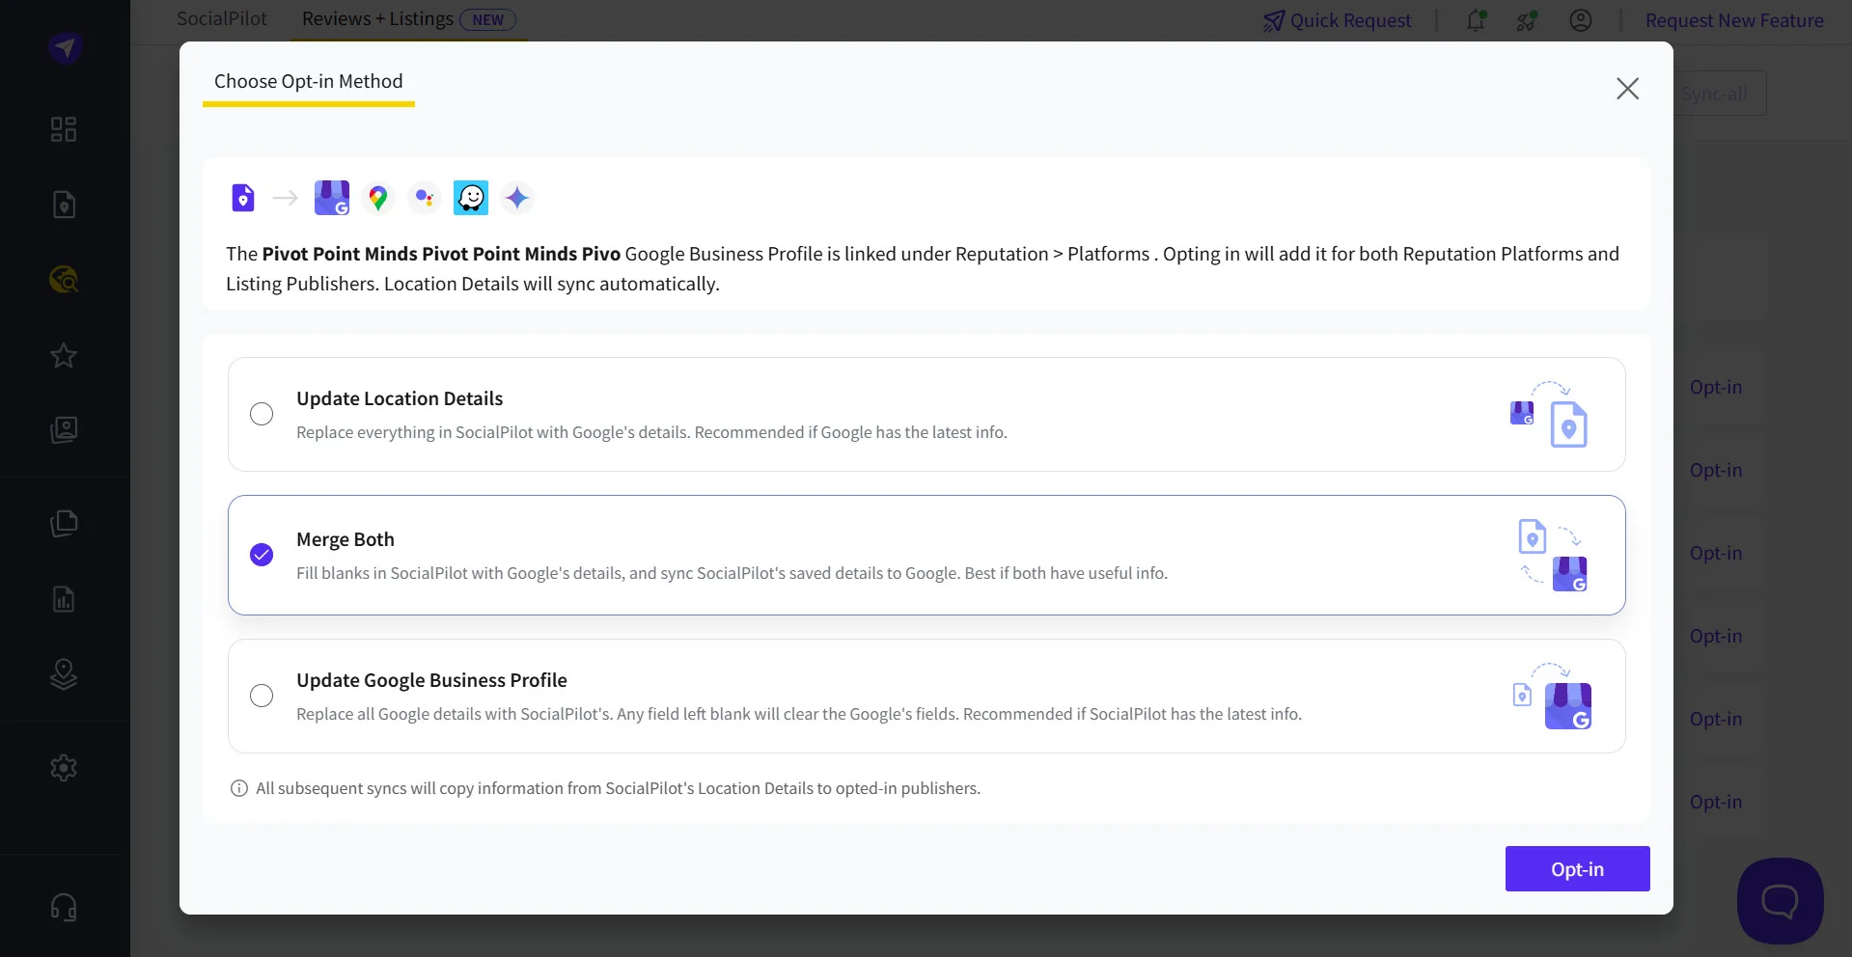Select the Merge Both radio option
Viewport: 1852px width, 957px height.
(262, 555)
